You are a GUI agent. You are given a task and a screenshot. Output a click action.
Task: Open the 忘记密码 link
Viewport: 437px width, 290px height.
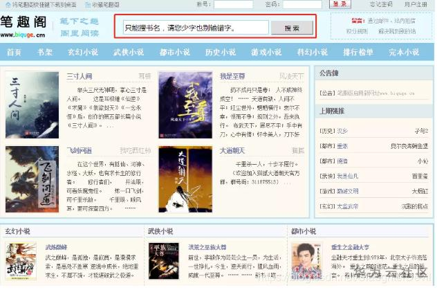[381, 4]
